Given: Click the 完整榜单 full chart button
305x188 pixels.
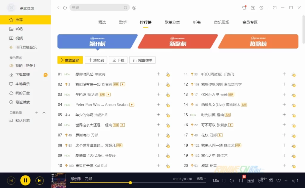Looking at the screenshot, I should coord(142,60).
